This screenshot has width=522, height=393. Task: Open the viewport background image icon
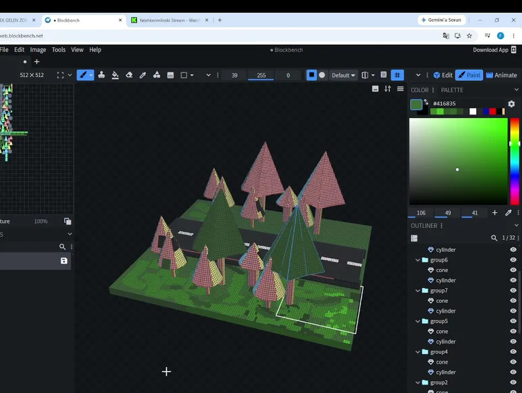point(375,88)
